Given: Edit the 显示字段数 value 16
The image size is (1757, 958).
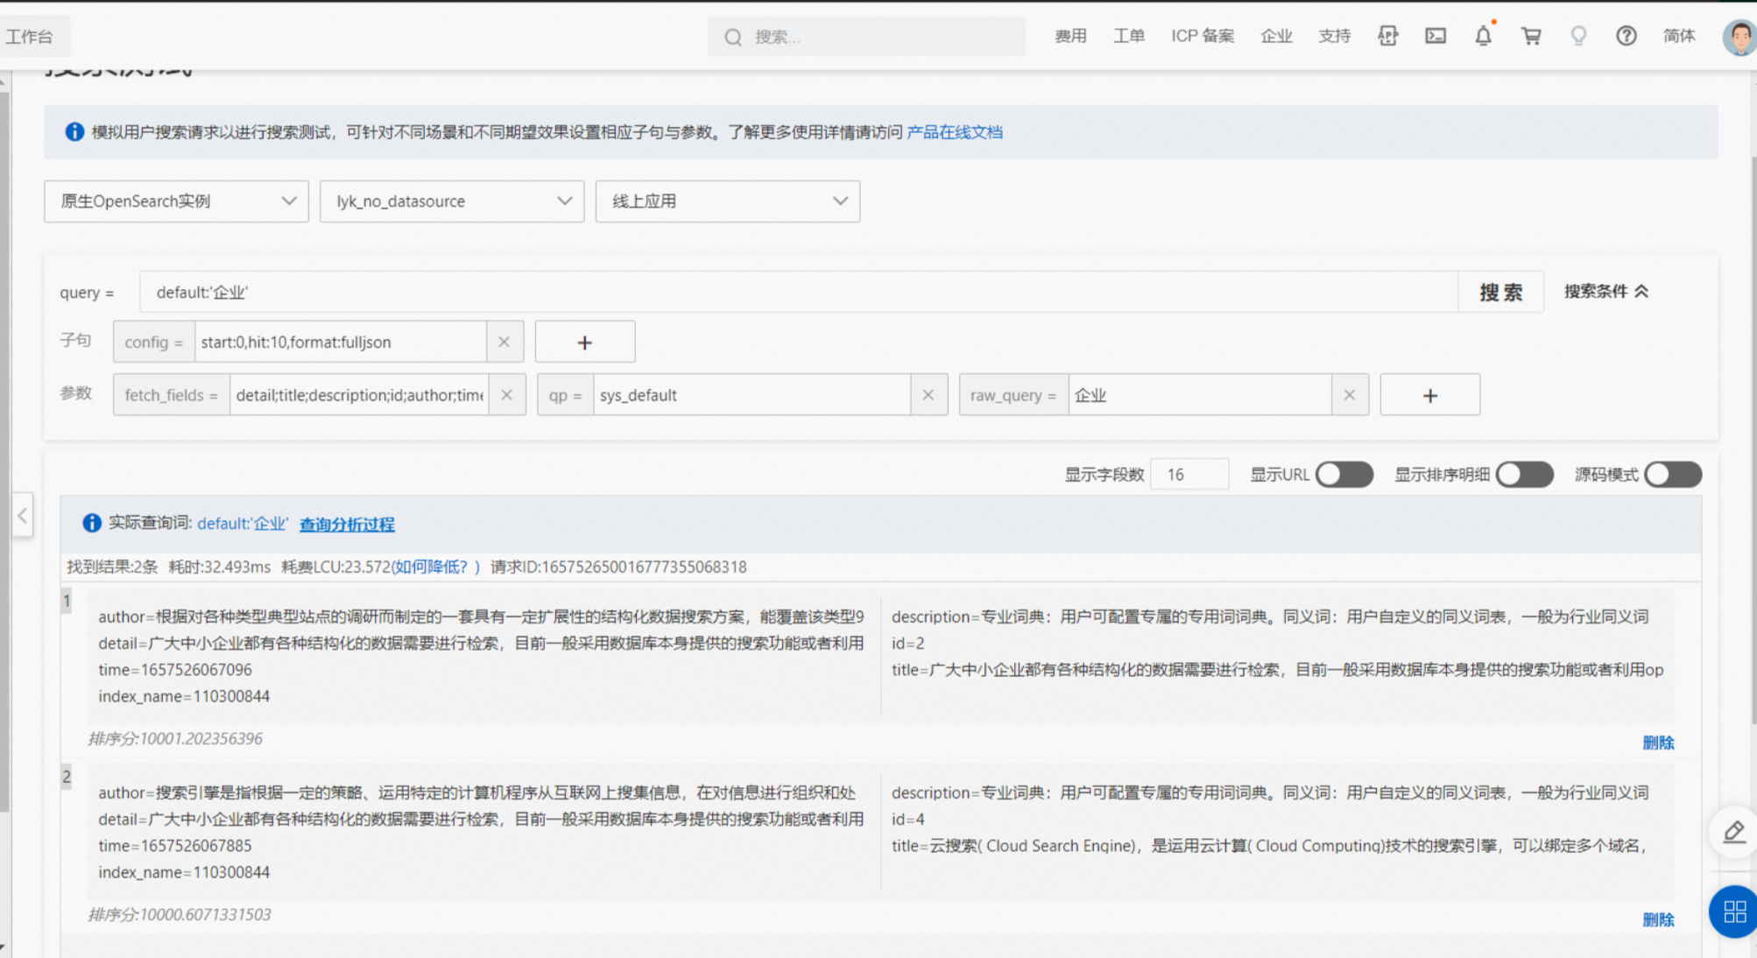Looking at the screenshot, I should [1189, 475].
